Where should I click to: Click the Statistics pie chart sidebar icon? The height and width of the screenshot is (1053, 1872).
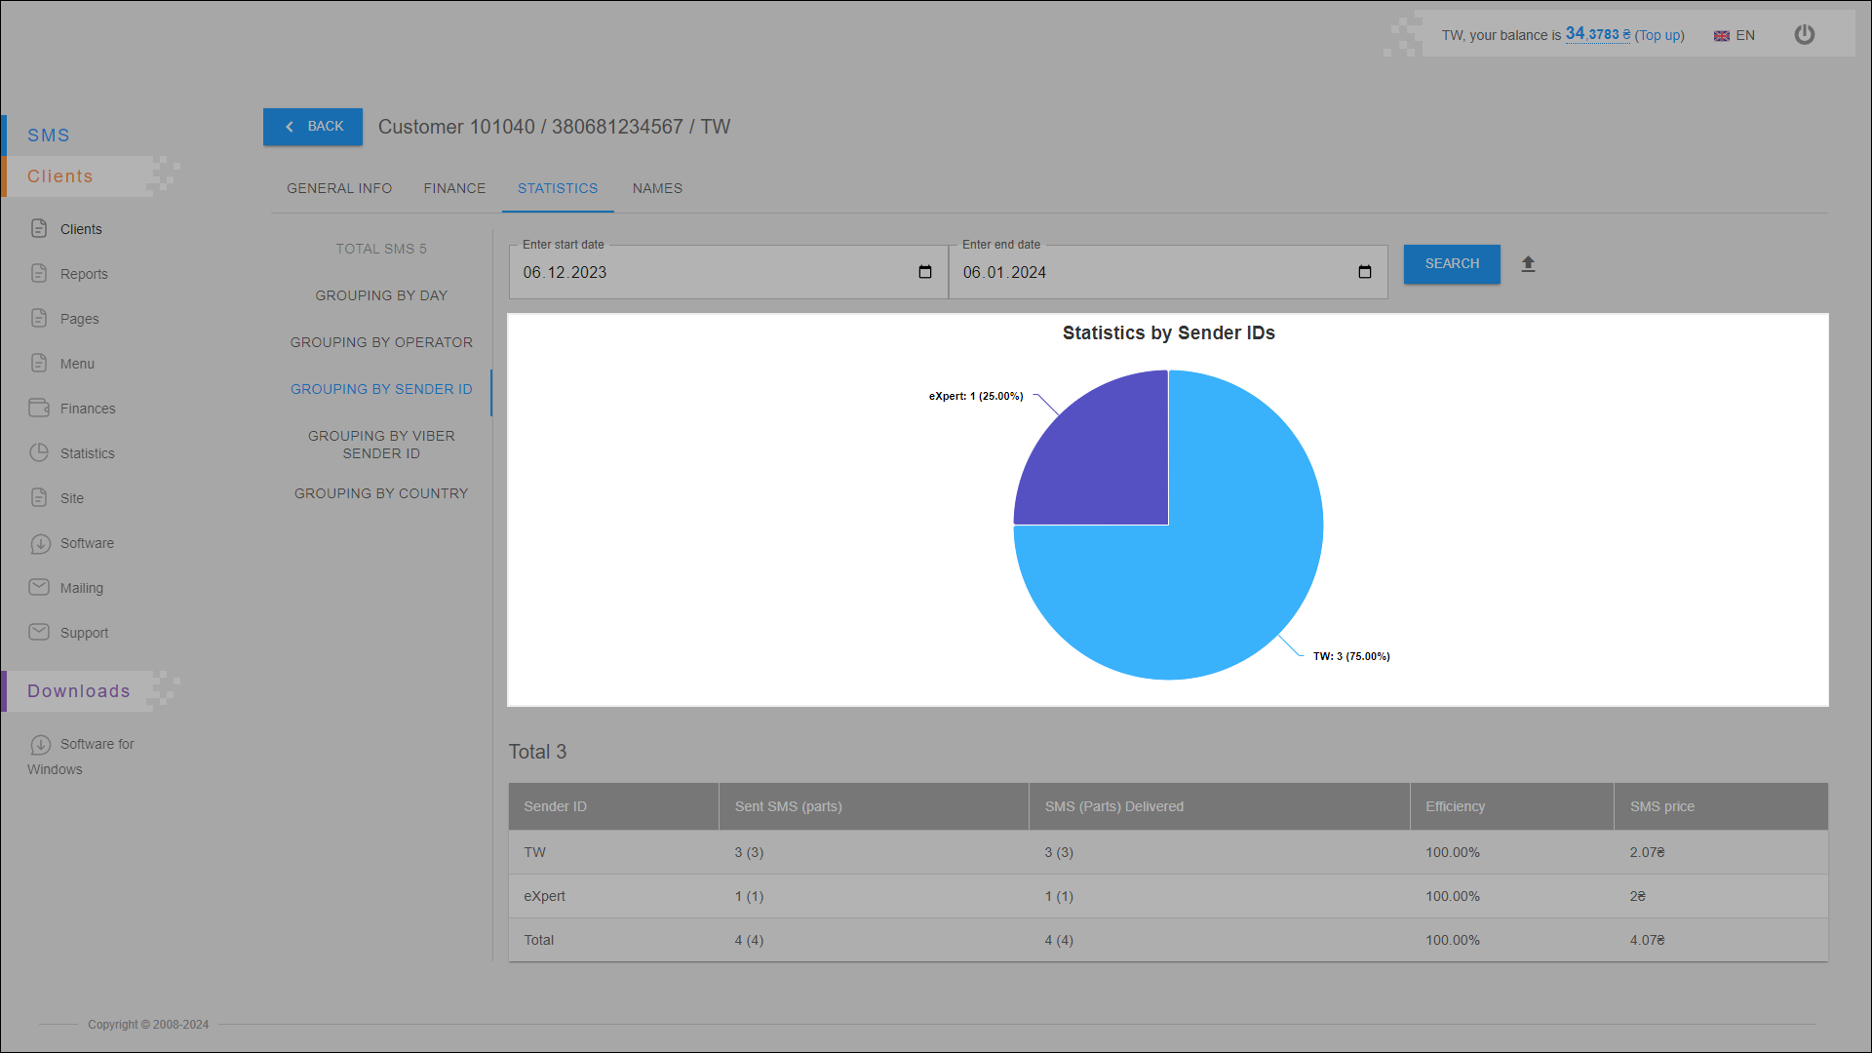click(39, 452)
